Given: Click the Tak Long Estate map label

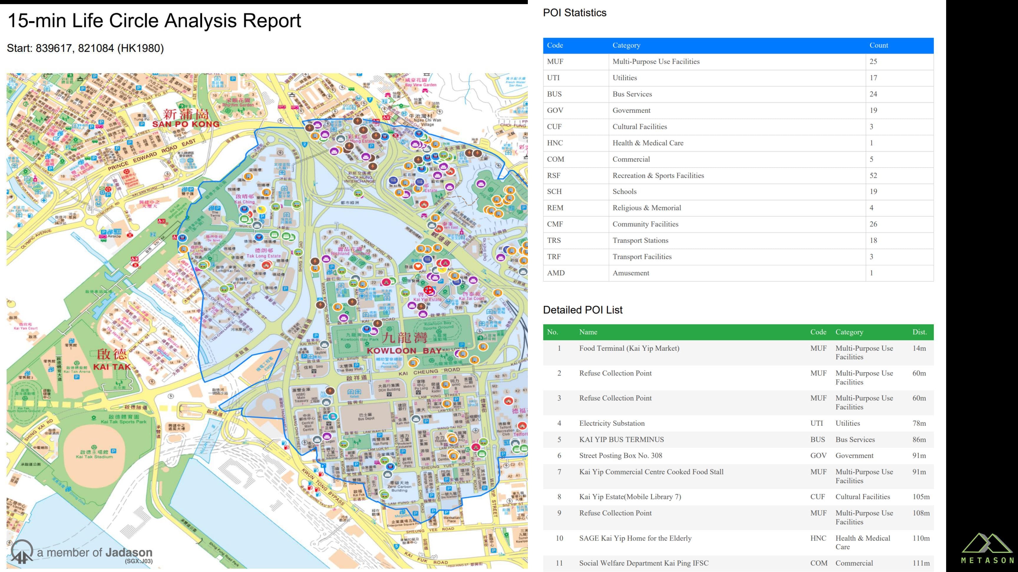Looking at the screenshot, I should 264,256.
